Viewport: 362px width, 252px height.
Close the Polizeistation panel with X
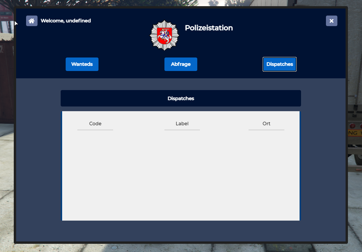pos(332,21)
